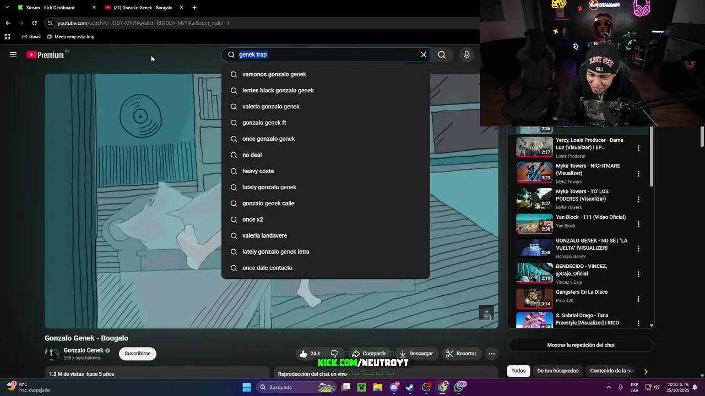The height and width of the screenshot is (396, 705).
Task: Open Meet vmq-zvtz-fmp bookmark
Action: point(70,37)
